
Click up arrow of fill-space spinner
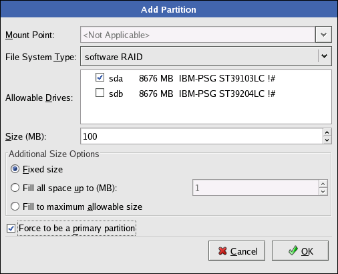click(x=323, y=184)
